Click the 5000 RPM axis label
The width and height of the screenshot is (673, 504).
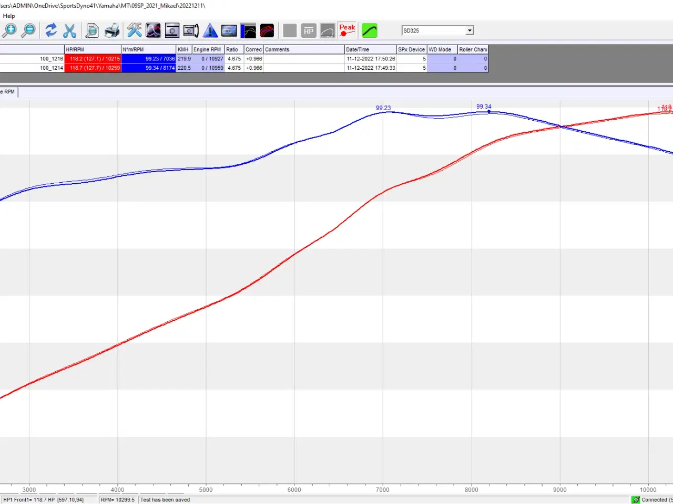pyautogui.click(x=206, y=489)
